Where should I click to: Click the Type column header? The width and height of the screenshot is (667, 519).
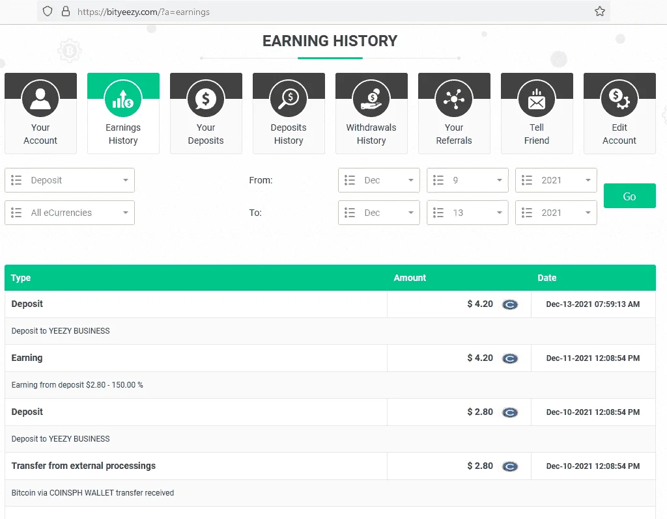[21, 278]
